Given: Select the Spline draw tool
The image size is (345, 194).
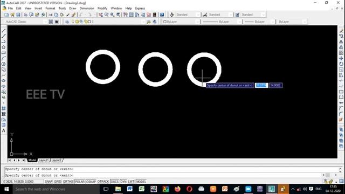Looking at the screenshot, I should 4,75.
